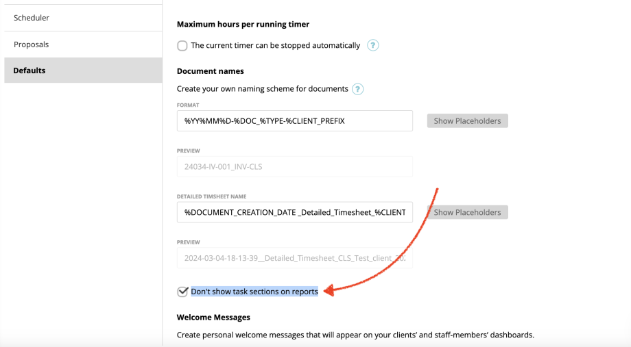Enable automatic stopping of the current timer
Screen dimensions: 631x347
tap(182, 45)
